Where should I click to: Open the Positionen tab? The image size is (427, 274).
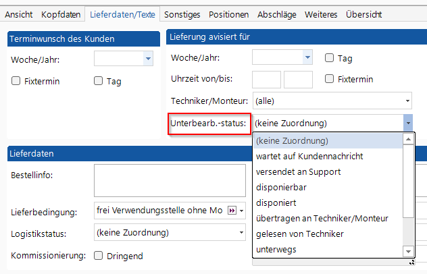coord(228,14)
